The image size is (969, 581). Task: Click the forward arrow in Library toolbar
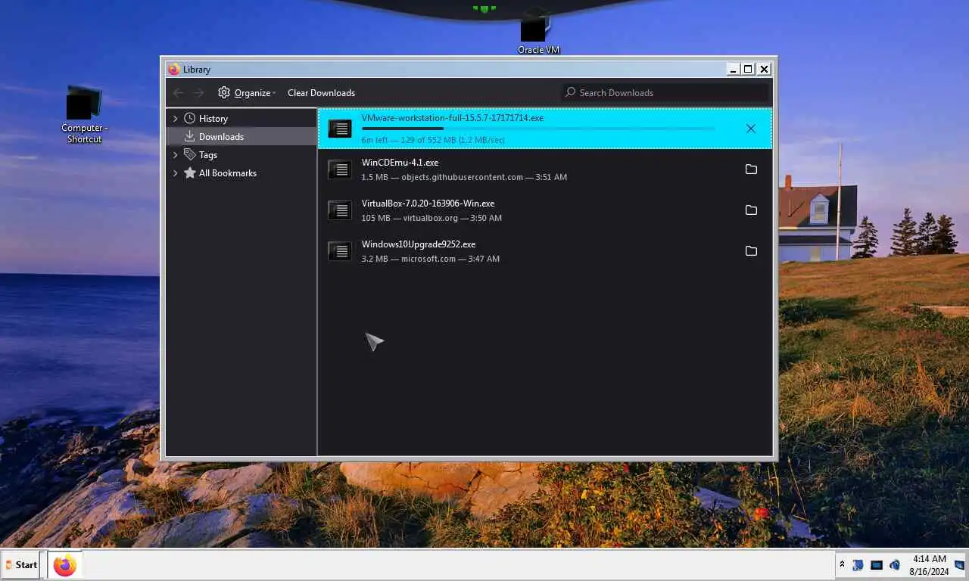(198, 92)
